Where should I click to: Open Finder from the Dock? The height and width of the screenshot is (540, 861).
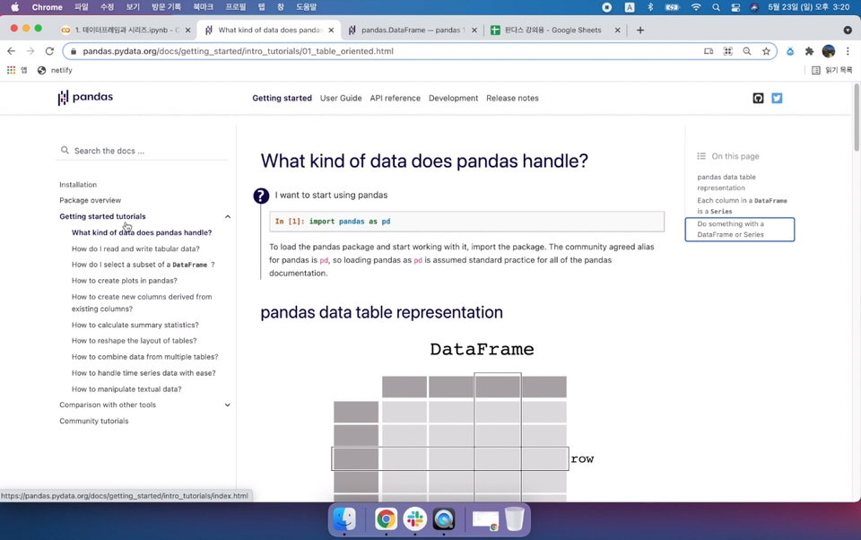[x=344, y=518]
